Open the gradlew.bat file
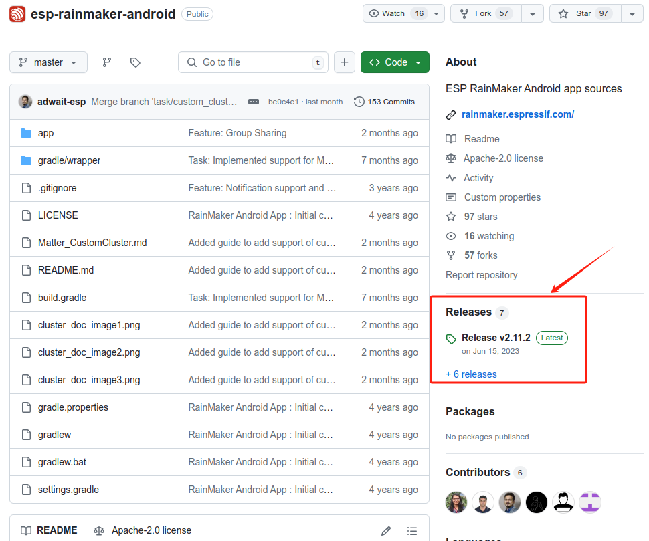649x541 pixels. (x=62, y=462)
